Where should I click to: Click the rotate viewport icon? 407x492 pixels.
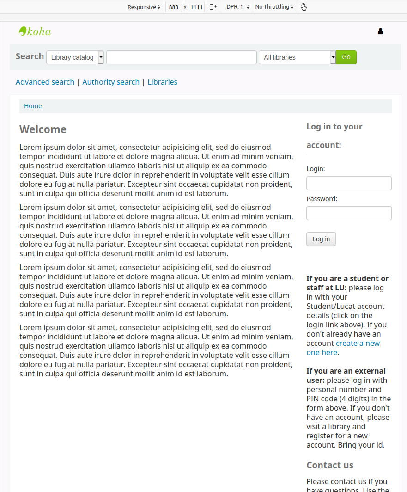[213, 7]
